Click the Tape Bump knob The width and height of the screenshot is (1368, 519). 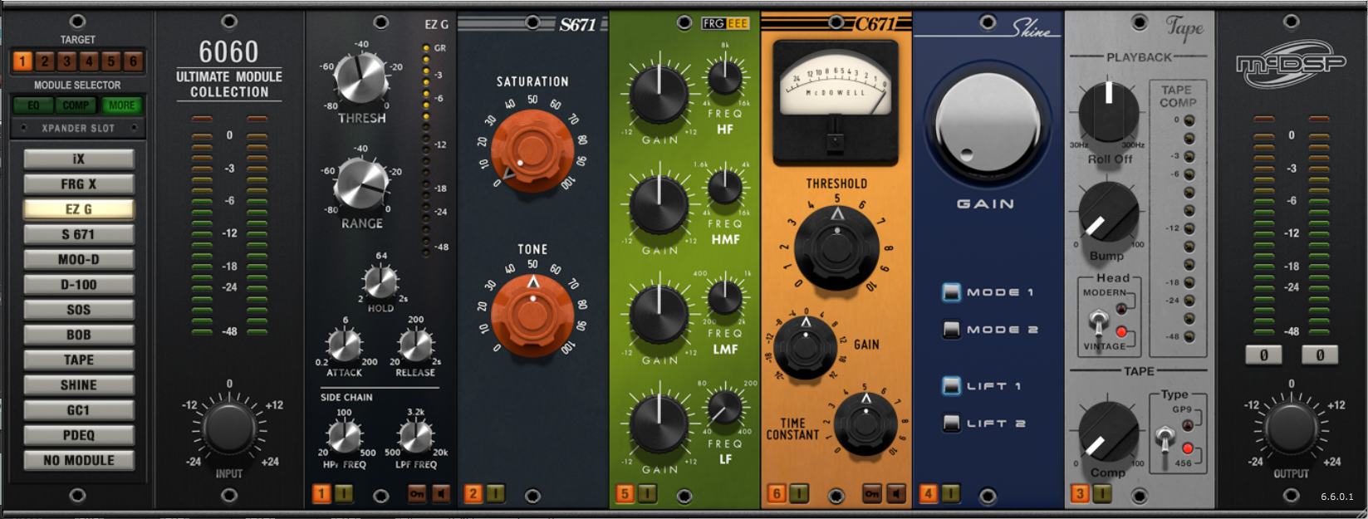[1108, 213]
